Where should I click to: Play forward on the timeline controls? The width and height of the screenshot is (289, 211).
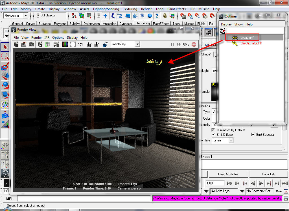260,183
